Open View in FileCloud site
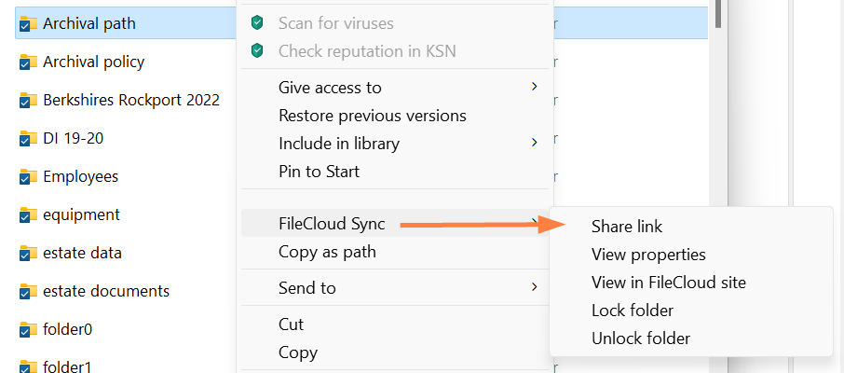844x373 pixels. click(x=668, y=283)
